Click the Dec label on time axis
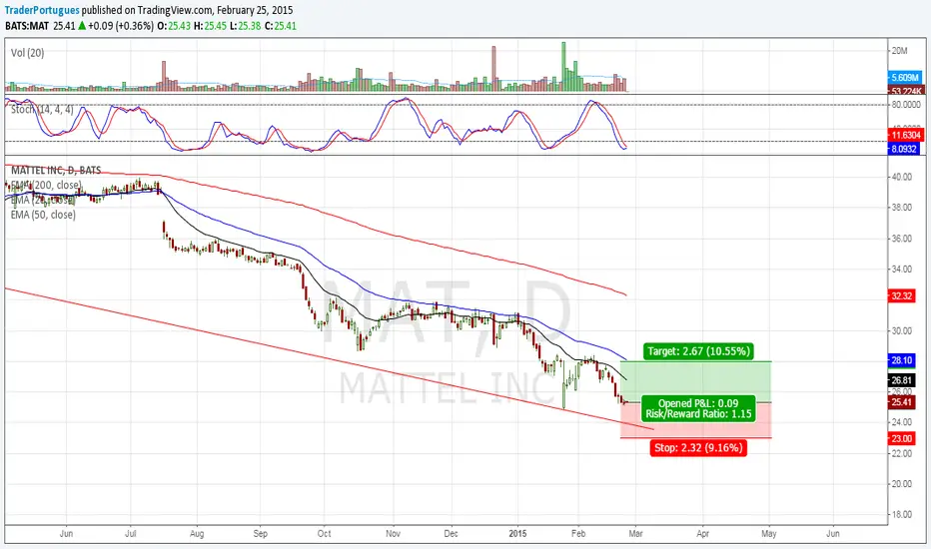 (x=452, y=534)
